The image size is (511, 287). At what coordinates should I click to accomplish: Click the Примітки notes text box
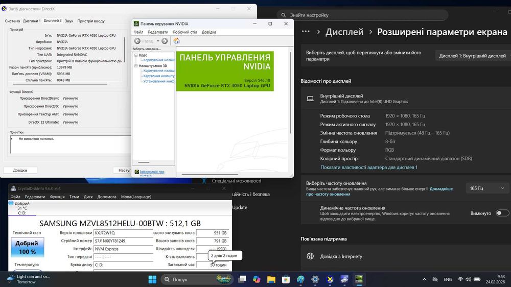(71, 145)
